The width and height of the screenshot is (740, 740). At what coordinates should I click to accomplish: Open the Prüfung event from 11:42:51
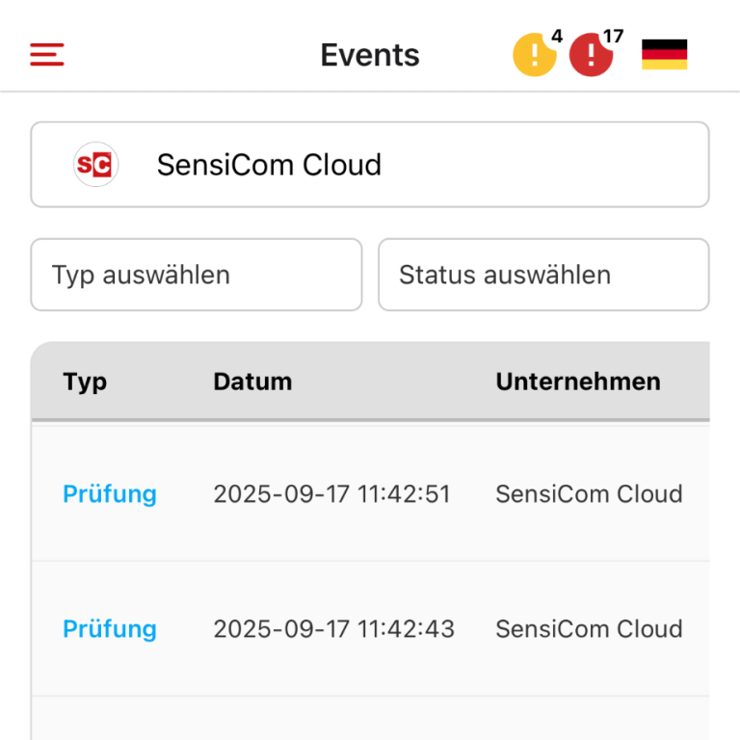110,494
